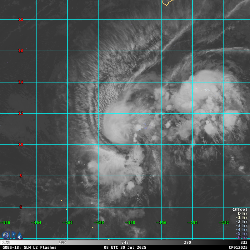This screenshot has width=250, height=250.
Task: Click the Offset legend heading
Action: tap(240, 210)
